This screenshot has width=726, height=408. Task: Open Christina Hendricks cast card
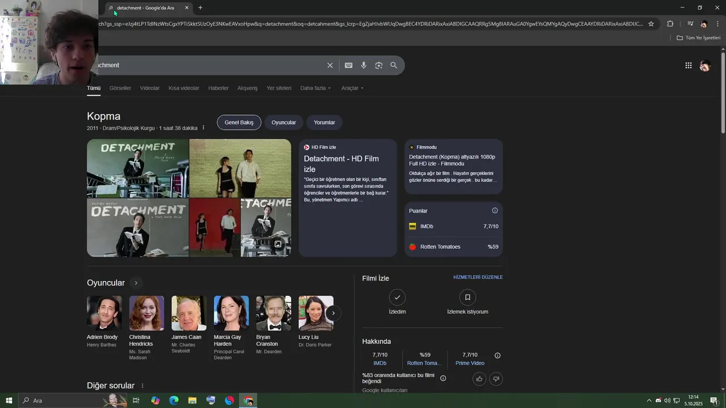pos(146,328)
